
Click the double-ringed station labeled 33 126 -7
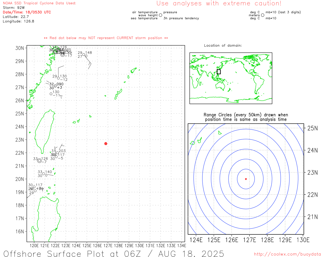(x=39, y=161)
